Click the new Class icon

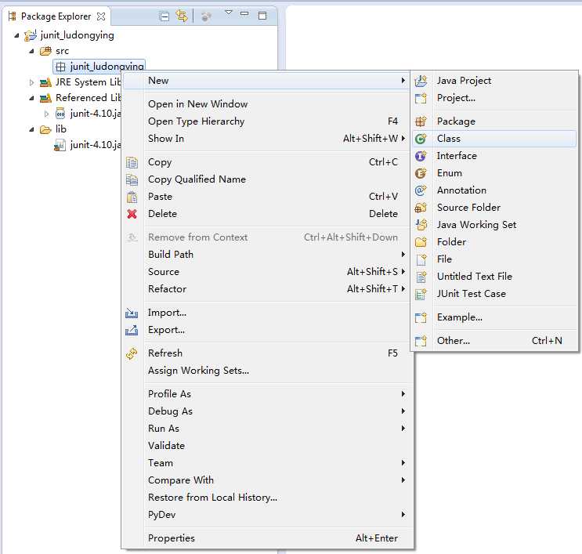click(421, 139)
